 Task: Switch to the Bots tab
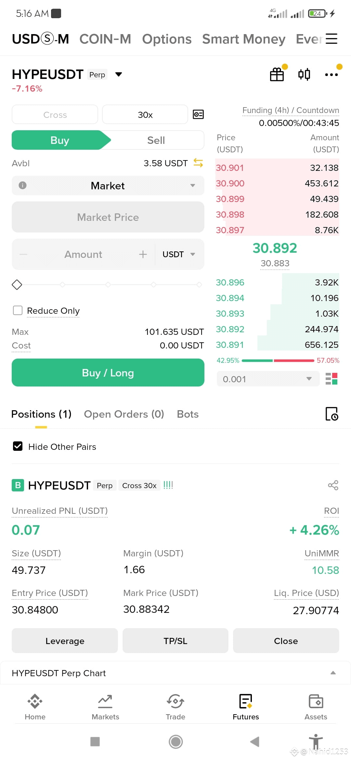(188, 414)
